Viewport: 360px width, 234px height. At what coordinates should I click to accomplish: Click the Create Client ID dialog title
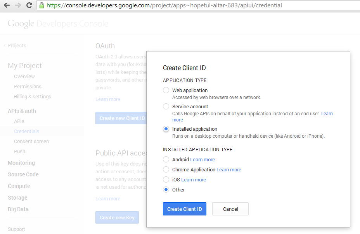coord(184,68)
